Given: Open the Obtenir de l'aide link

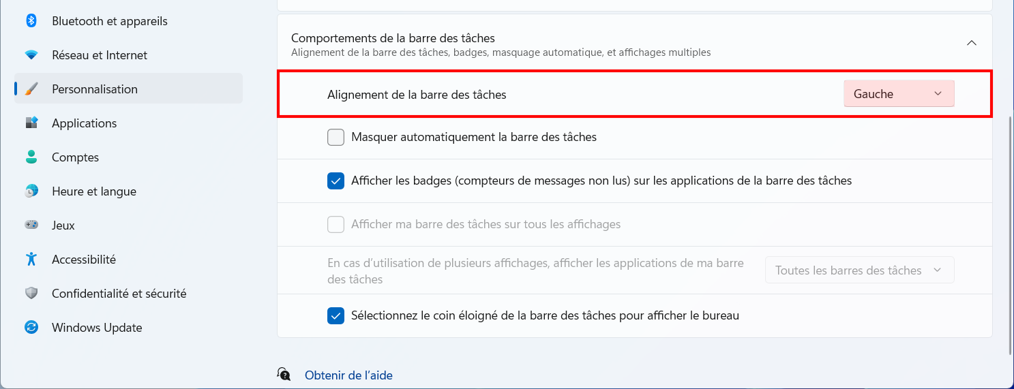Looking at the screenshot, I should coord(348,375).
